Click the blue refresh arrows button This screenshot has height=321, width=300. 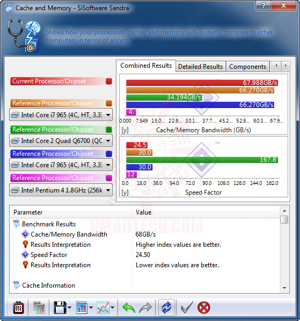[166, 307]
